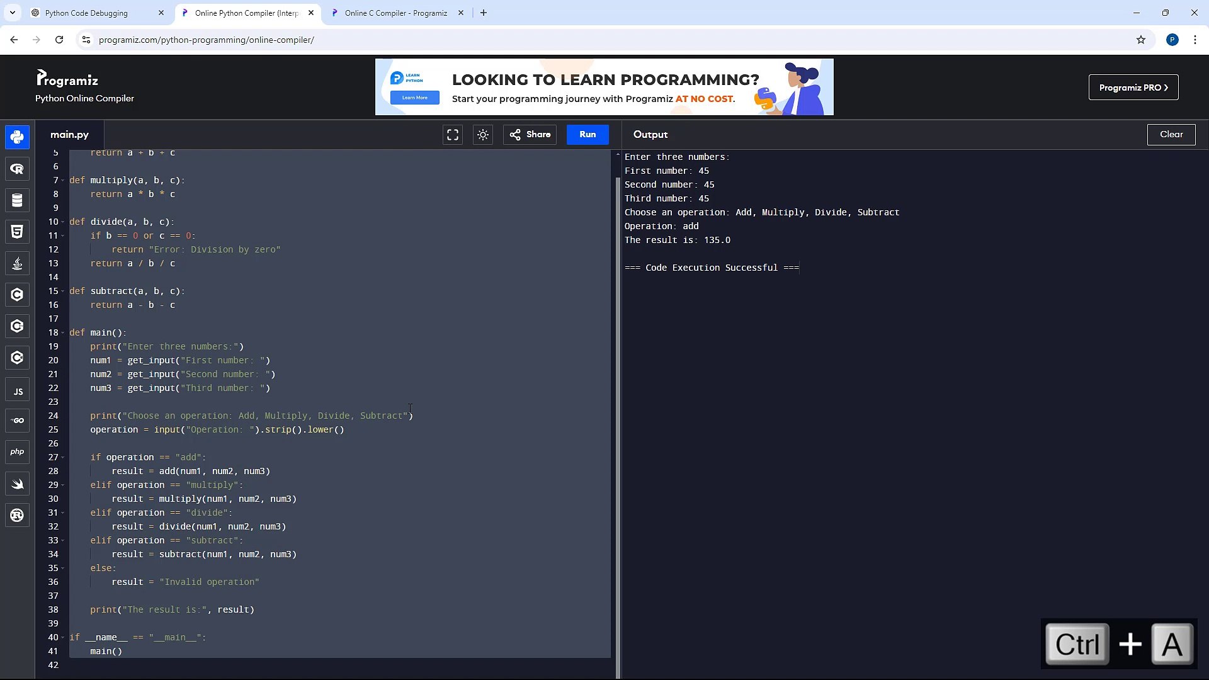Select the main.py file tab
This screenshot has width=1209, height=680.
[69, 134]
